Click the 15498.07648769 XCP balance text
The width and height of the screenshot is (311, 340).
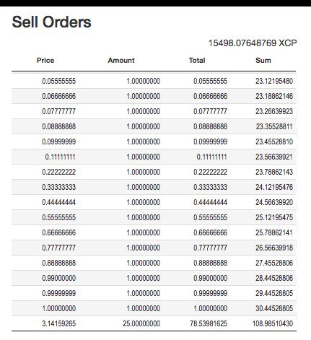(x=253, y=43)
